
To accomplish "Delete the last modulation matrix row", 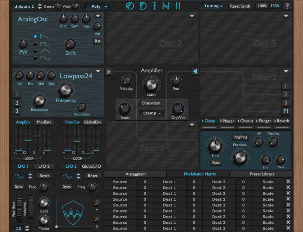I will pyautogui.click(x=288, y=228).
